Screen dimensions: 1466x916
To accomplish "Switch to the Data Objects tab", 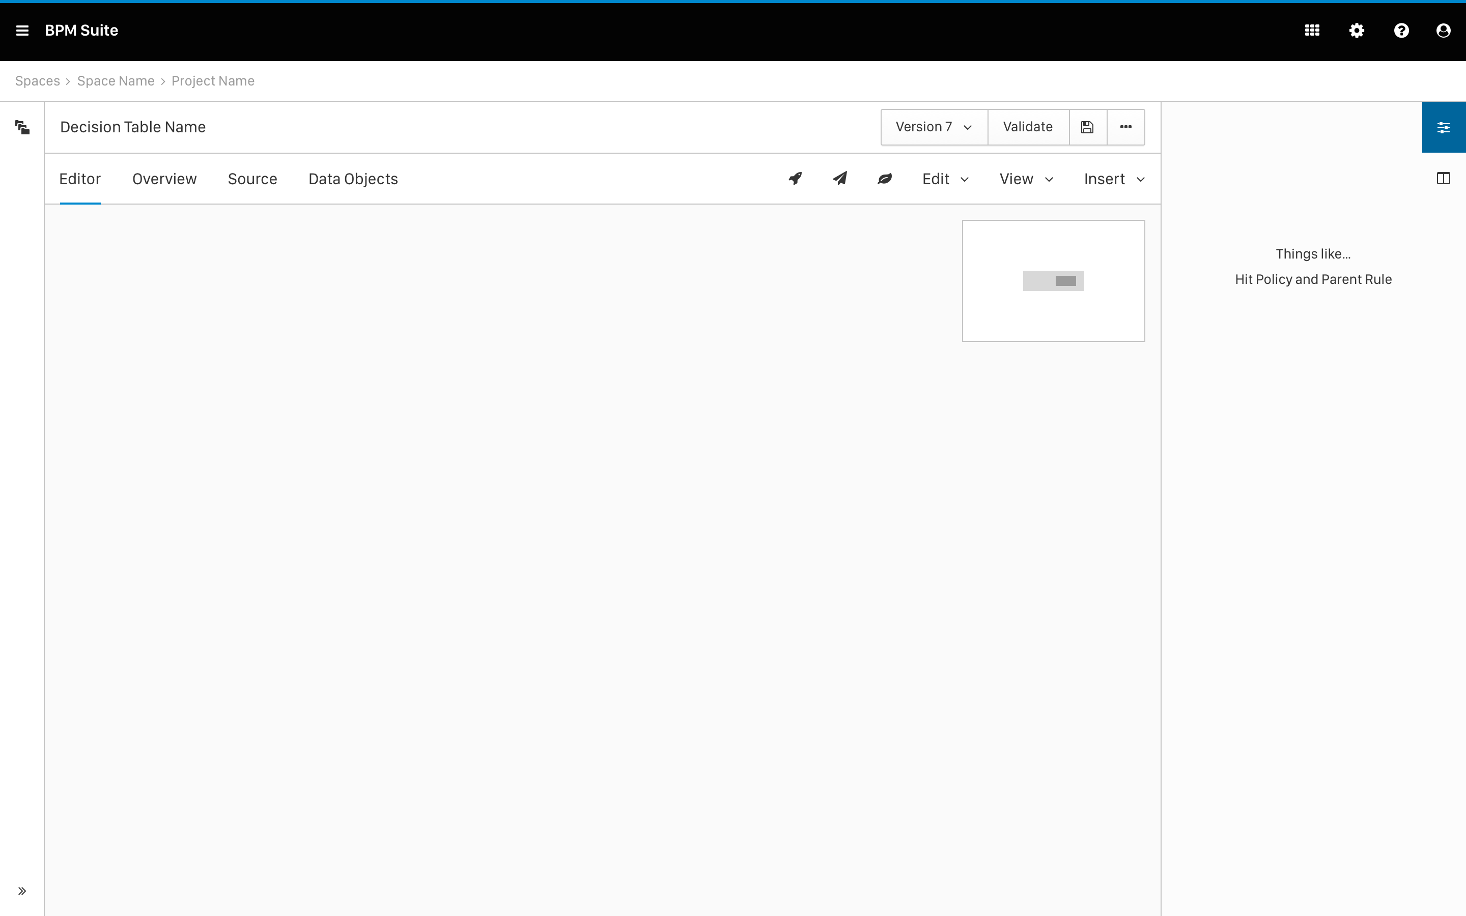I will click(353, 179).
